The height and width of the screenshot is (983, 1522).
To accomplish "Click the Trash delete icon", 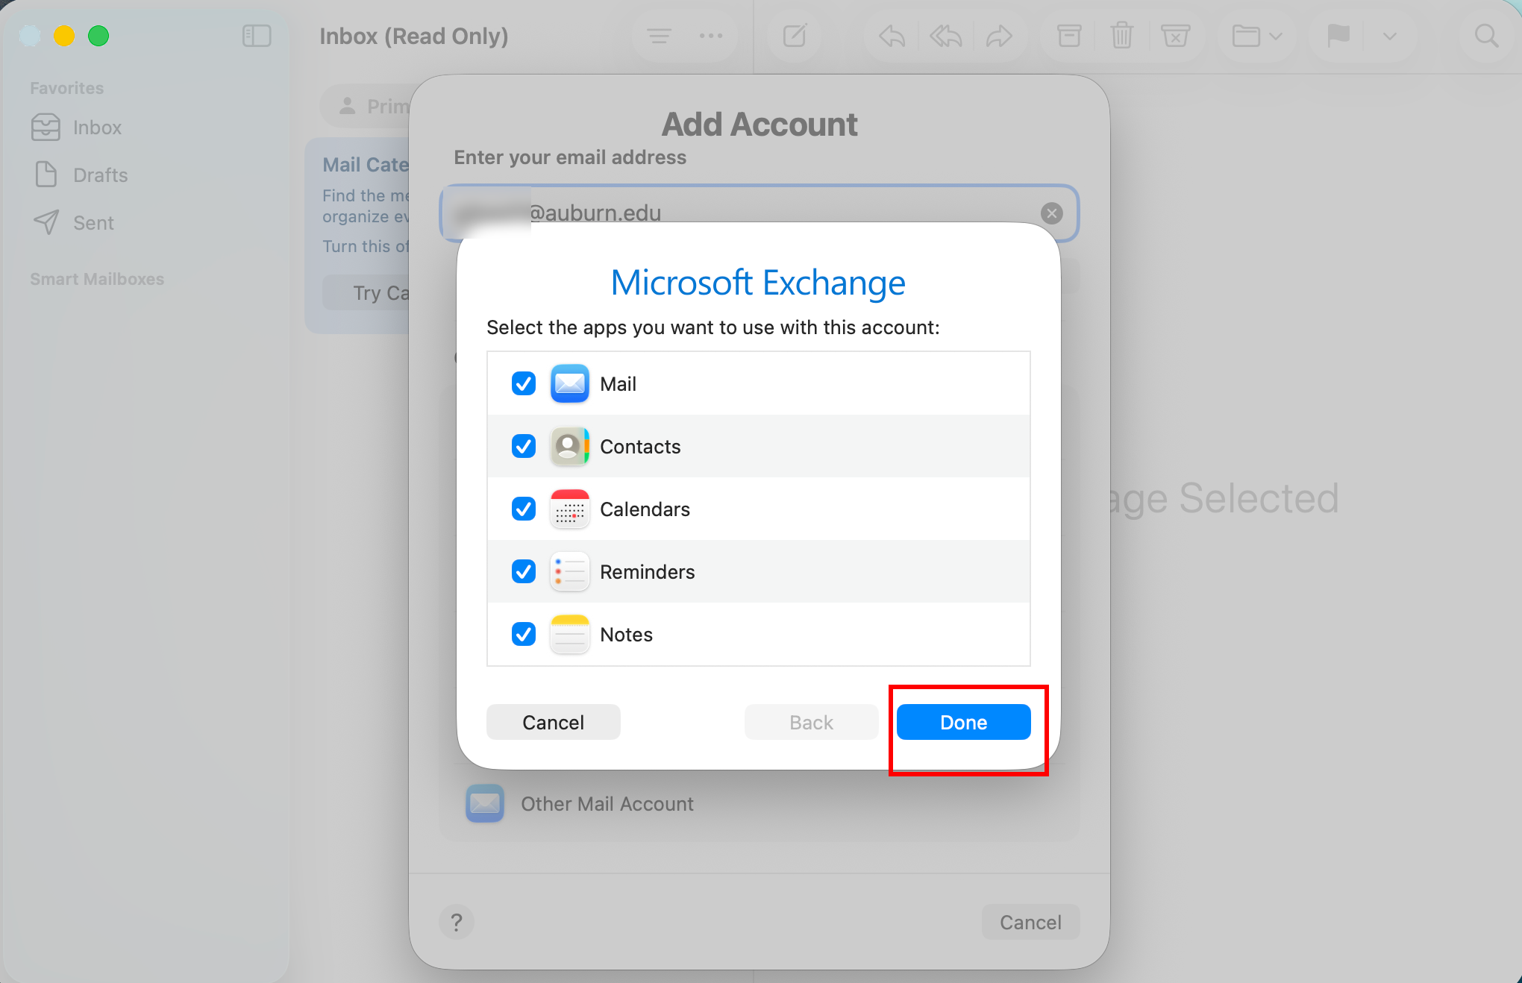I will [x=1121, y=36].
